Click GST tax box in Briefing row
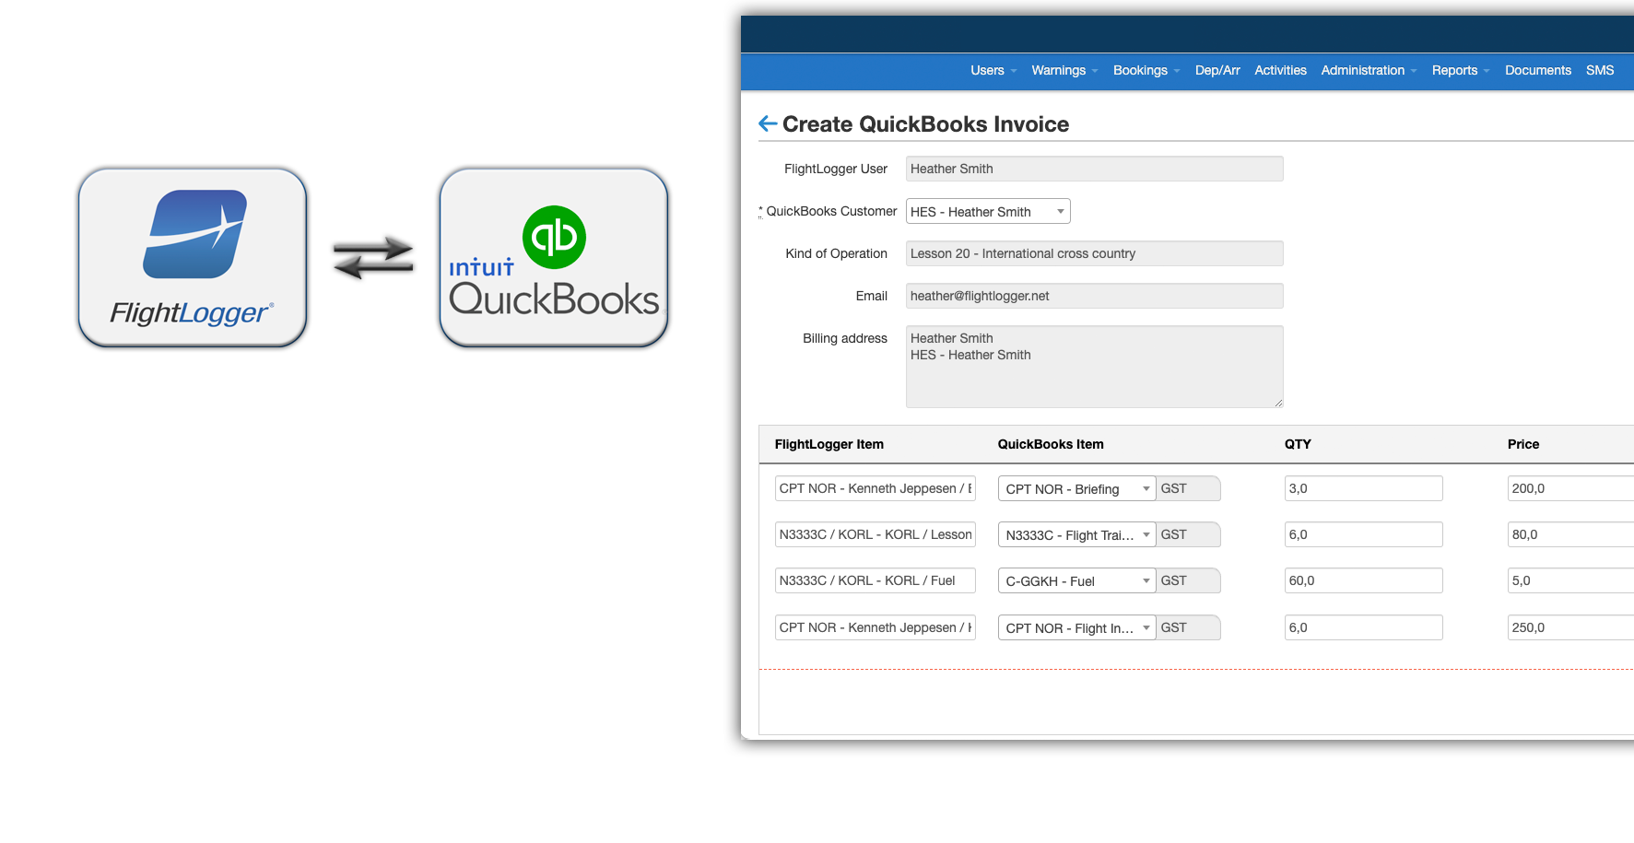 1189,488
